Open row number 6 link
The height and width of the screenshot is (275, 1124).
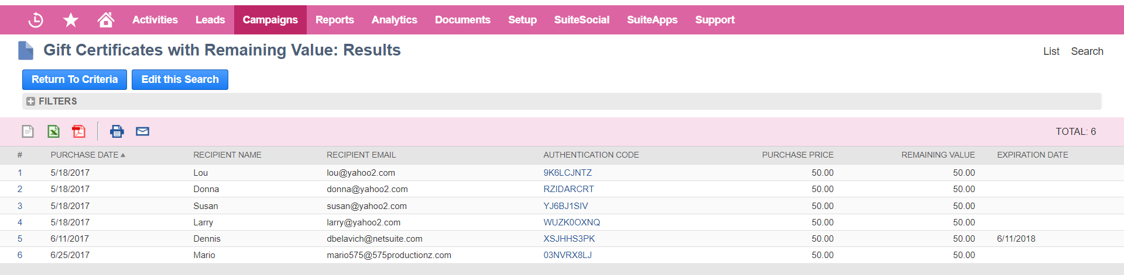coord(20,255)
